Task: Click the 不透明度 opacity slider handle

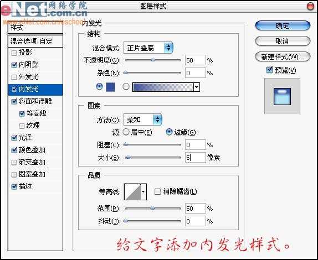Action: [x=153, y=60]
